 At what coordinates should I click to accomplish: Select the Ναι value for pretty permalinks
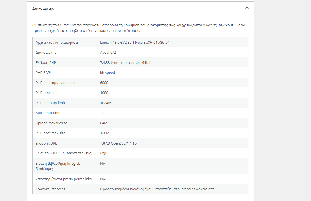(x=103, y=179)
